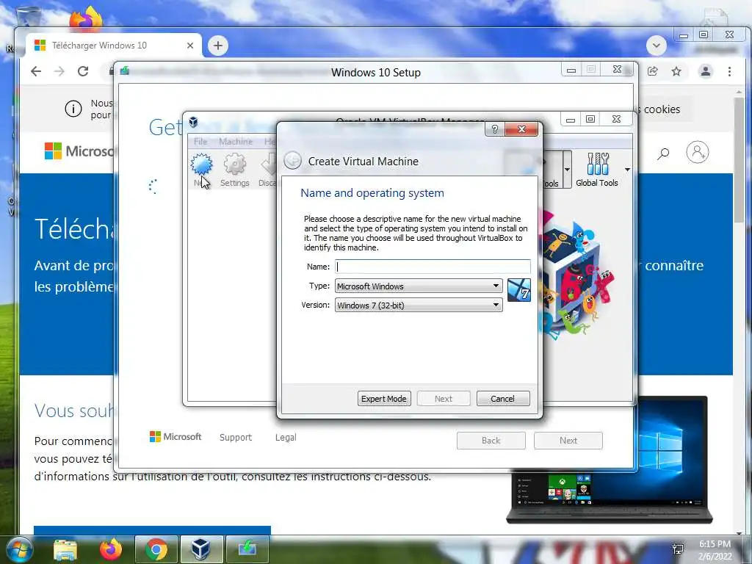Bookmark this page with the star icon

pyautogui.click(x=676, y=71)
